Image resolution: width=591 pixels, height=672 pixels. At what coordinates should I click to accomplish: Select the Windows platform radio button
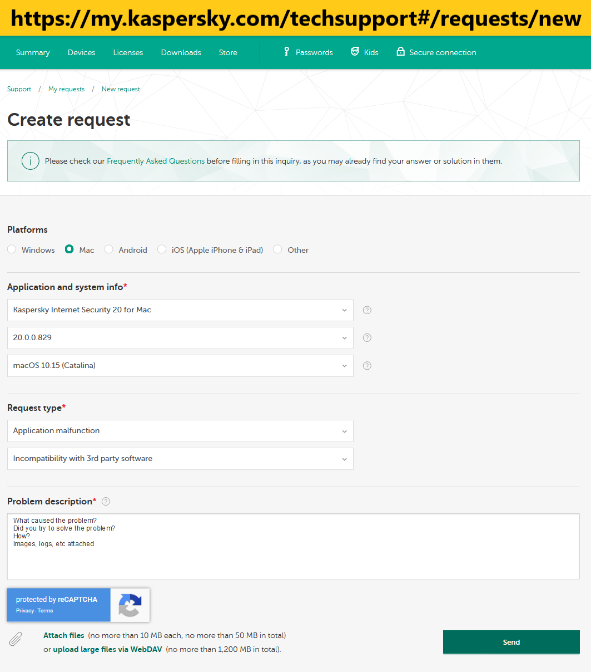[x=12, y=249]
